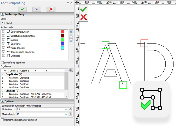
Task: Click the red X in canvas
Action: [x=84, y=17]
